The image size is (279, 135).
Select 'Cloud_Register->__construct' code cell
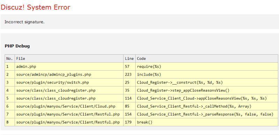[x=207, y=82]
